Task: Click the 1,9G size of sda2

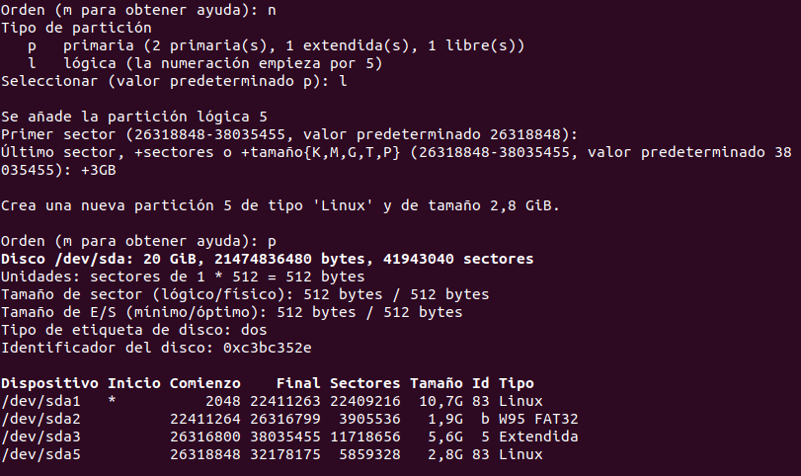Action: pyautogui.click(x=444, y=420)
